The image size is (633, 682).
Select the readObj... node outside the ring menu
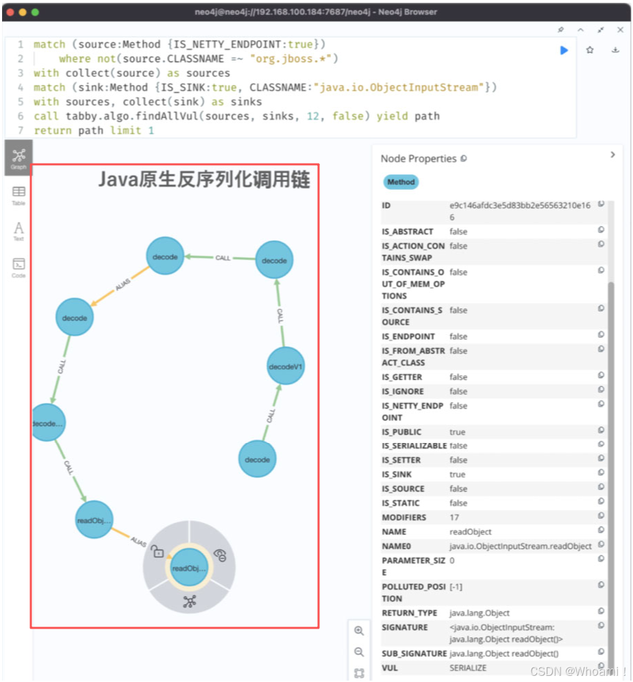click(94, 520)
